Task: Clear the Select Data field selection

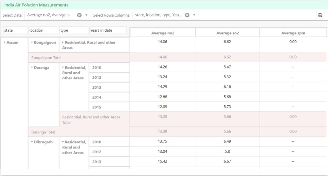Action: (79, 15)
